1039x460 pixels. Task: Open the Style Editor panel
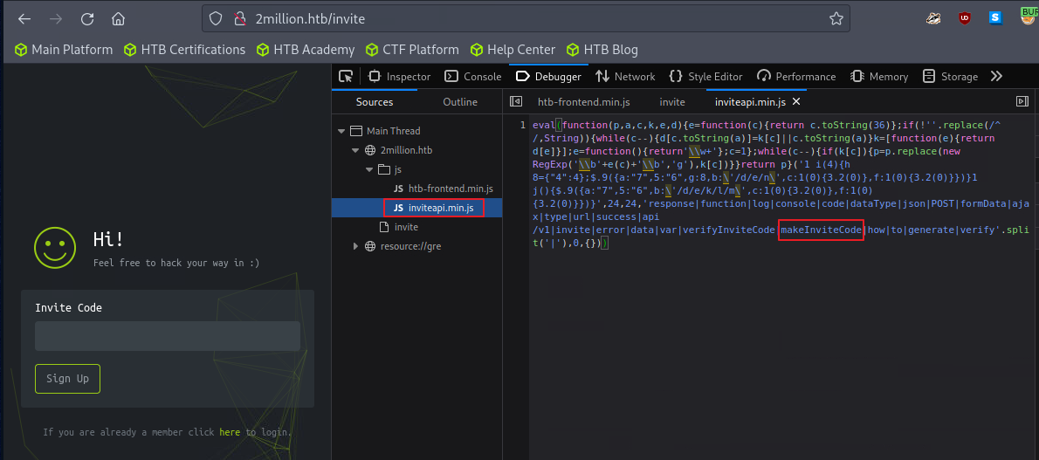coord(705,76)
